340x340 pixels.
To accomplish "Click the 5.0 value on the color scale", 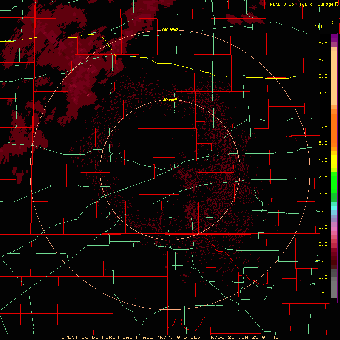I will tap(323, 143).
